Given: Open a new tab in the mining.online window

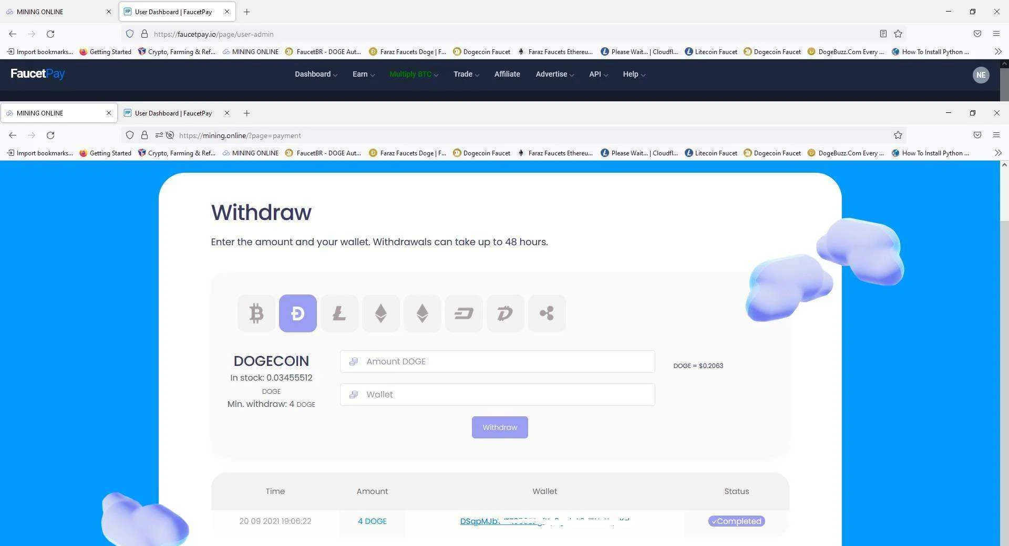Looking at the screenshot, I should (x=246, y=113).
